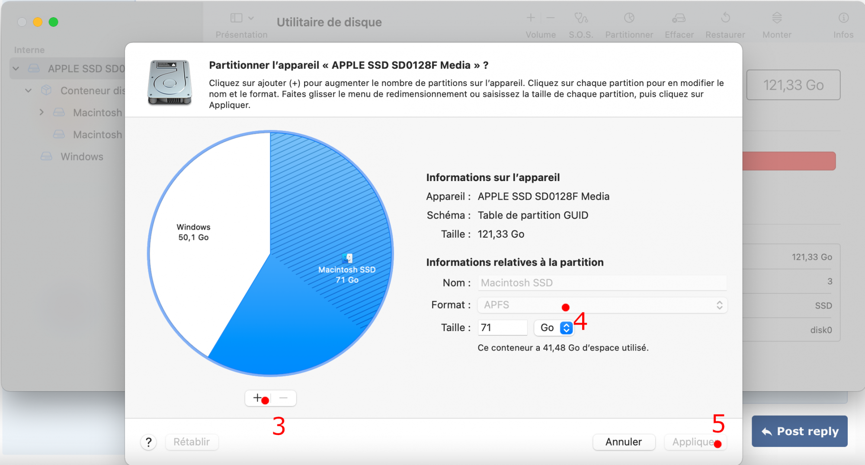Image resolution: width=865 pixels, height=465 pixels.
Task: Click the Monter mount icon
Action: pyautogui.click(x=777, y=18)
